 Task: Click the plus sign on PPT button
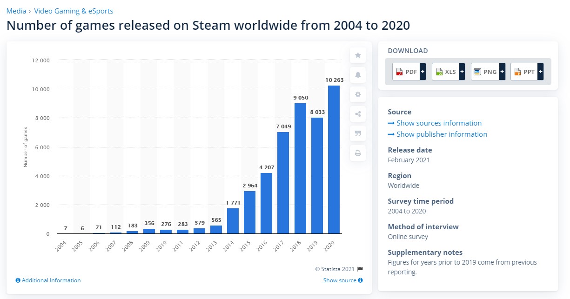[x=541, y=72]
